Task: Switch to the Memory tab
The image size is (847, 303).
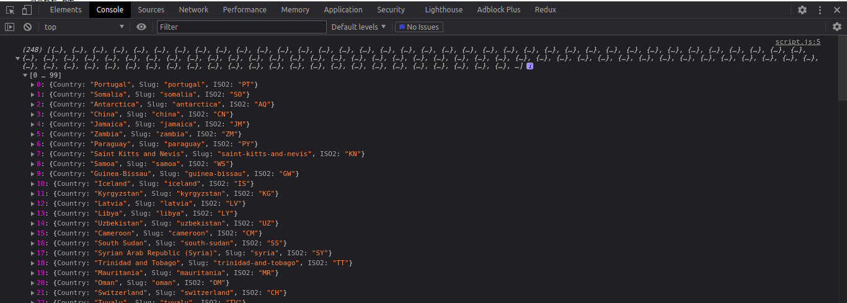Action: point(295,10)
